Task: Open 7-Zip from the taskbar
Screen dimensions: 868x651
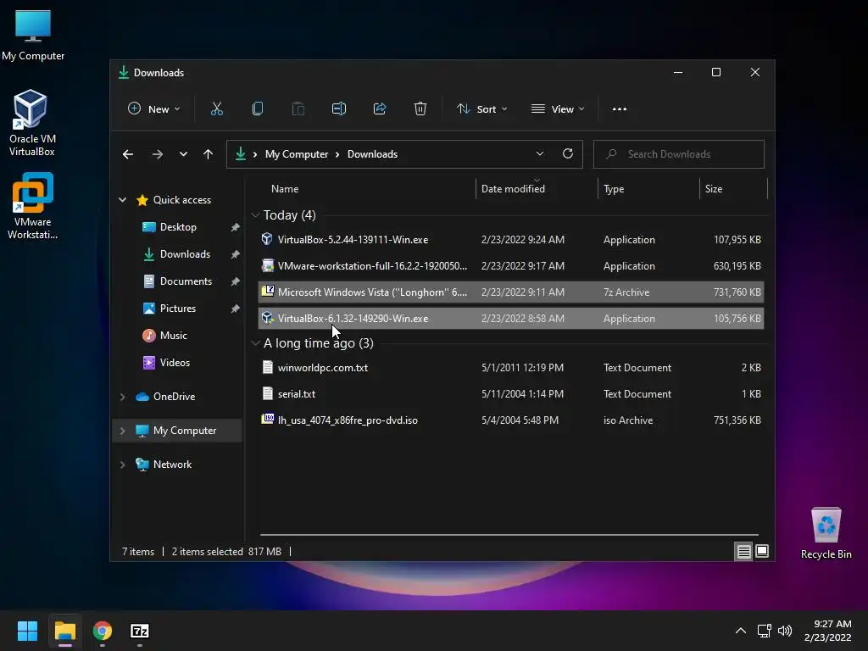Action: [x=140, y=631]
